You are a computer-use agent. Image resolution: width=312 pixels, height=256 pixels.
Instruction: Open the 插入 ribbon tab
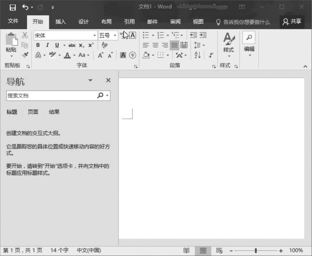pos(61,22)
